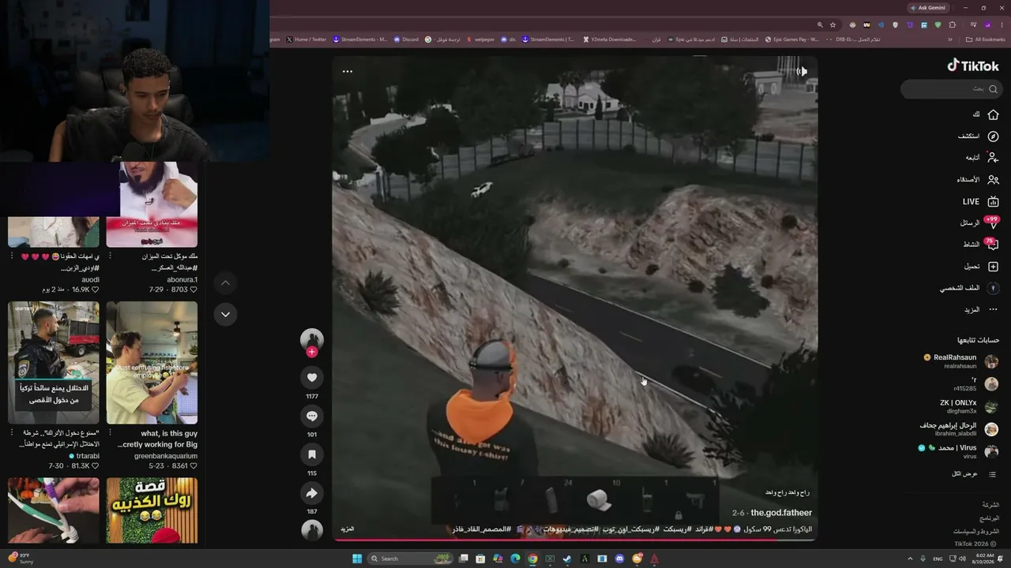Image resolution: width=1011 pixels, height=568 pixels.
Task: Open the r415285 followed account
Action: [975, 384]
